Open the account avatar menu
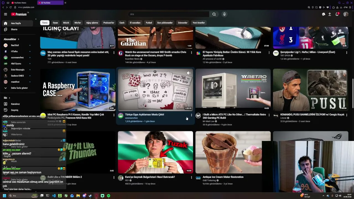Screen dimensions: 354x199 [x=346, y=14]
